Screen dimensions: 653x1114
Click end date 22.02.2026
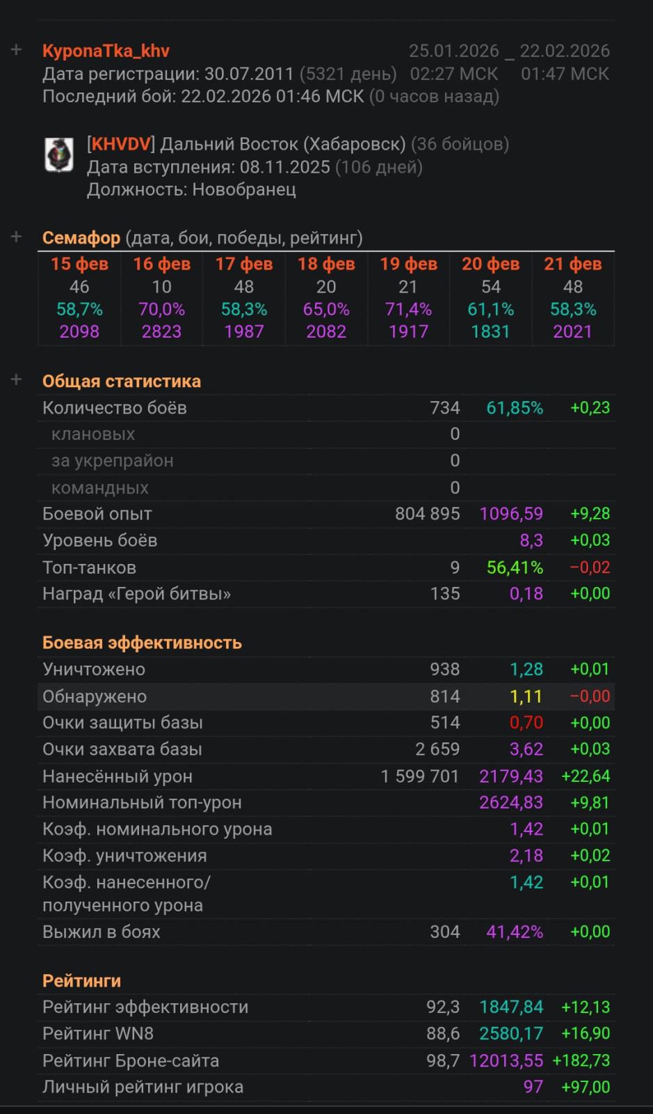565,51
